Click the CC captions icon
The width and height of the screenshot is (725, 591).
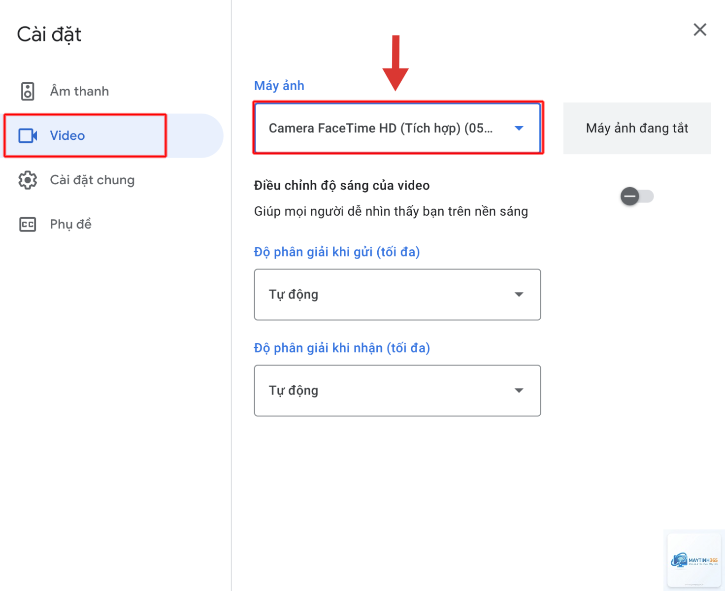point(28,225)
